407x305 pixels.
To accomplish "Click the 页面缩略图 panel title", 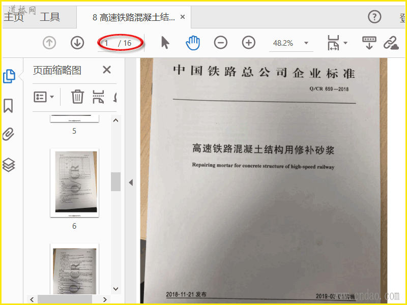I will 57,70.
